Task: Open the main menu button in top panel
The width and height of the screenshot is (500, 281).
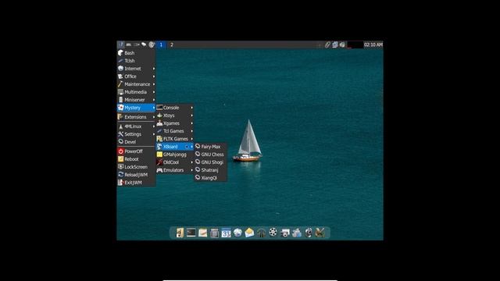Action: [120, 44]
